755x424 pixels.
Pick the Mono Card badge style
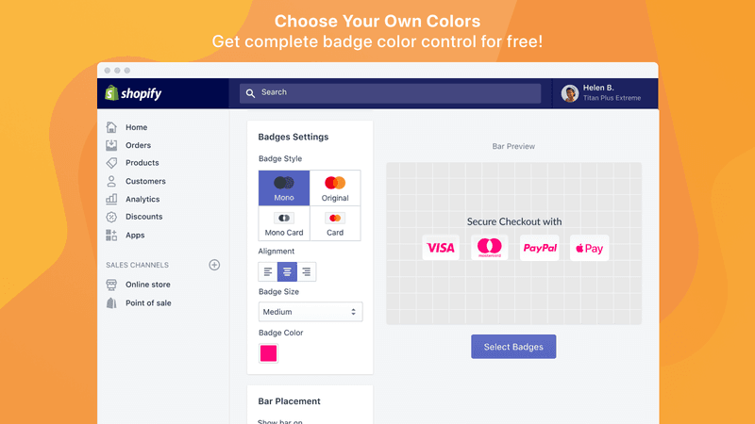(x=284, y=223)
